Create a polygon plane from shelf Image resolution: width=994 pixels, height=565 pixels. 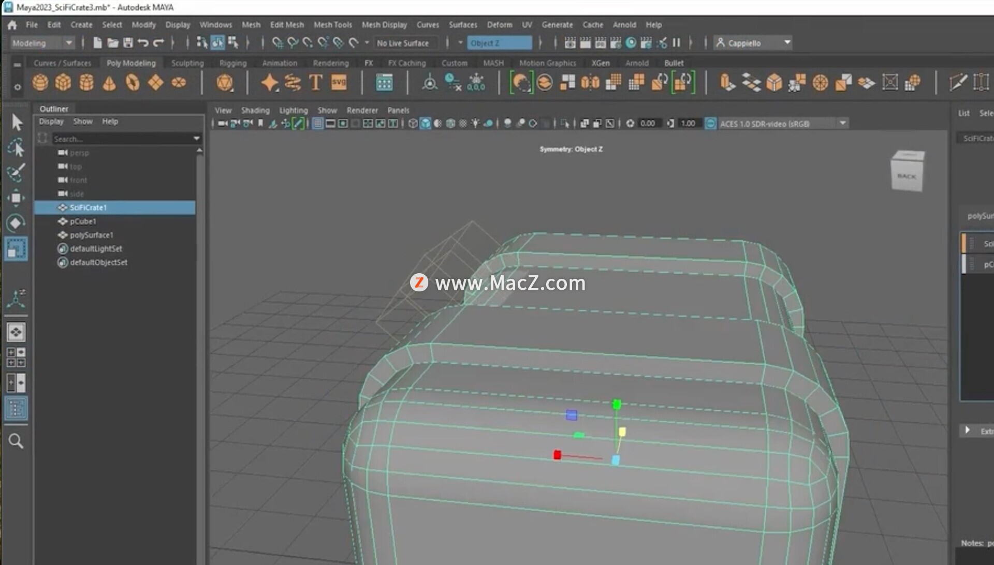155,83
